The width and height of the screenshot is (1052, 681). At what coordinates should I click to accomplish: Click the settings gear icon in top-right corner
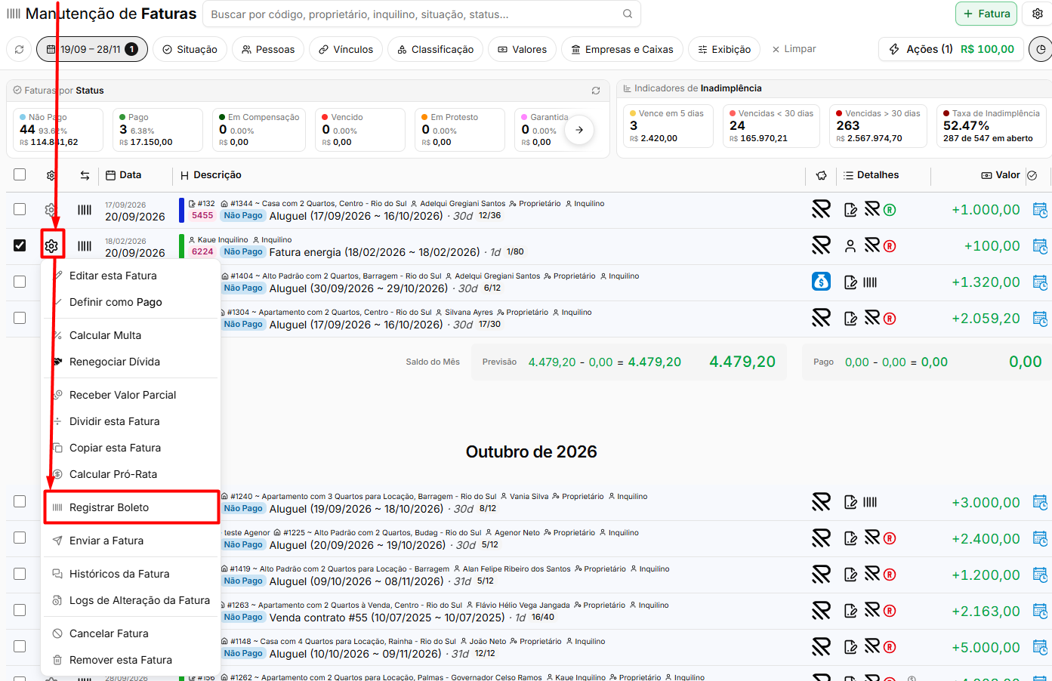(x=1038, y=14)
